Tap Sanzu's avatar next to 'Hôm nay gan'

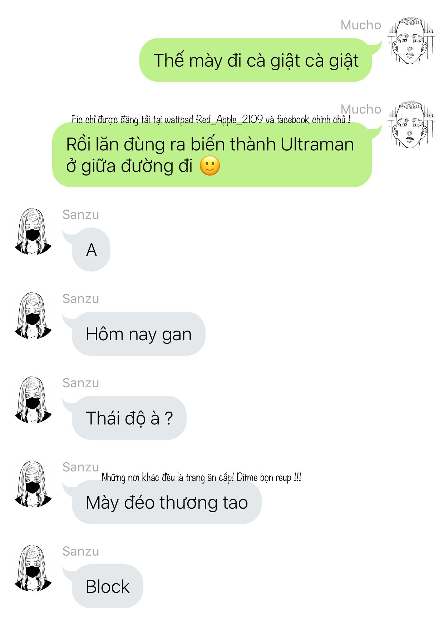(33, 316)
